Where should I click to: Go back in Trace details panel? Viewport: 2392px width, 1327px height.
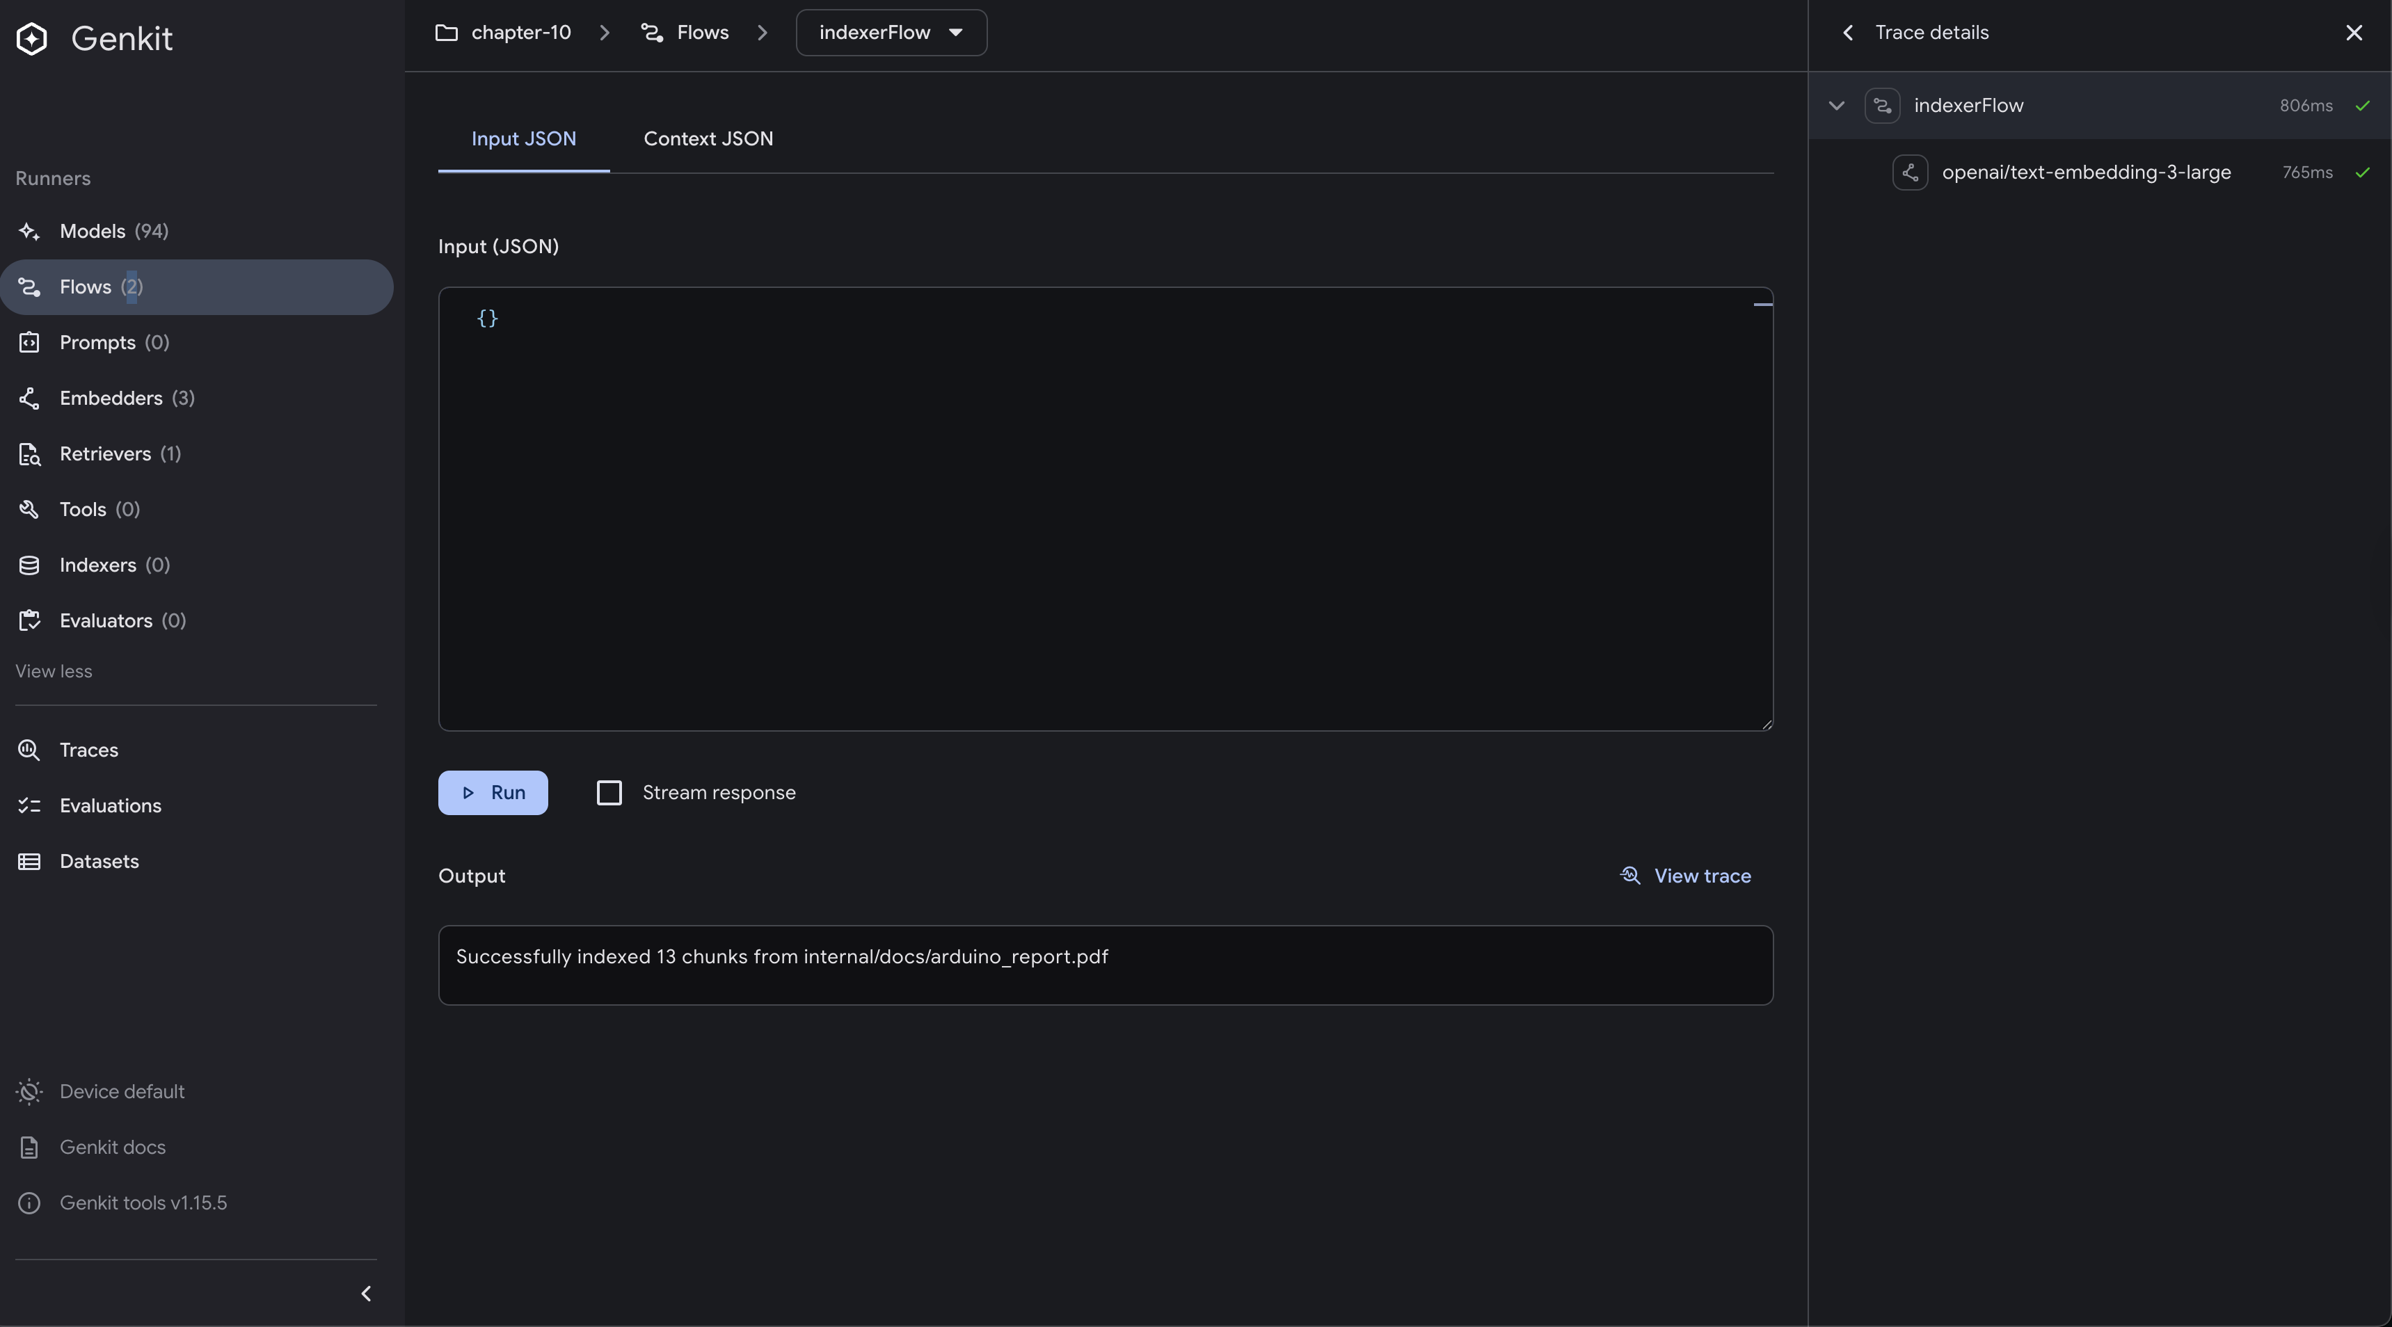pos(1848,33)
